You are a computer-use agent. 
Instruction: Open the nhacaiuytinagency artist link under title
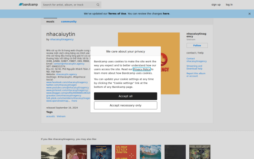(62, 39)
